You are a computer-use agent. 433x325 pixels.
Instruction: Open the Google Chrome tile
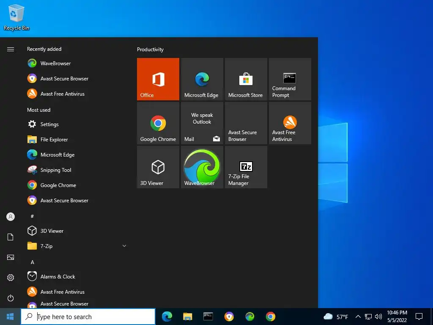158,123
